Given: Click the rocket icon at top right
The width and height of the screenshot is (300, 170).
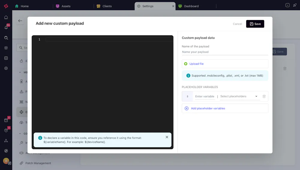Looking at the screenshot, I should pos(295,5).
